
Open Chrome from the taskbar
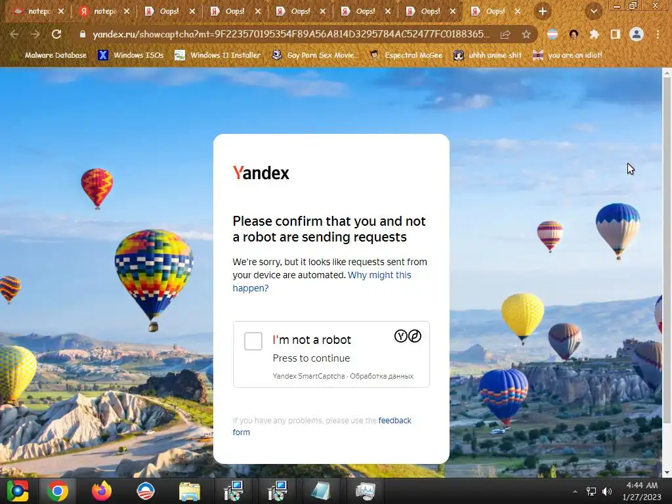(58, 491)
